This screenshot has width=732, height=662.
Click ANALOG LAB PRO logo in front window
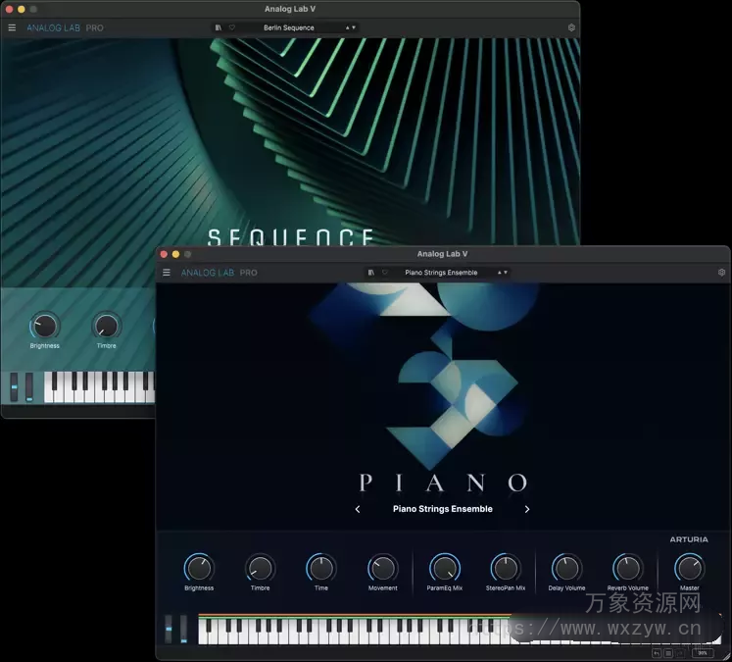point(219,273)
